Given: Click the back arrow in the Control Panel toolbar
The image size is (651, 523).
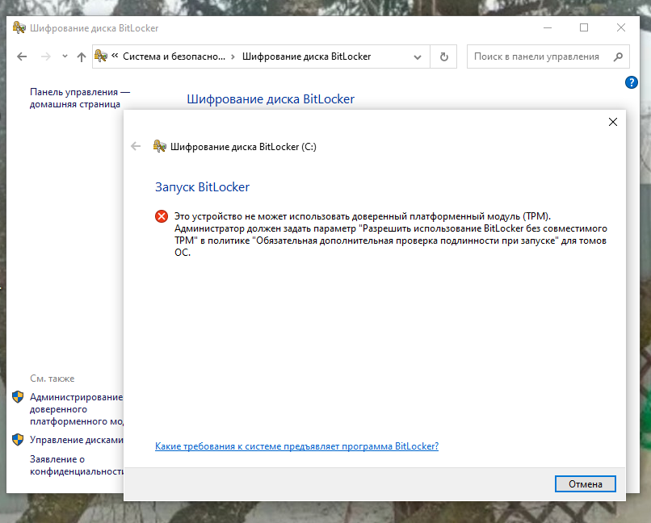Looking at the screenshot, I should [22, 56].
